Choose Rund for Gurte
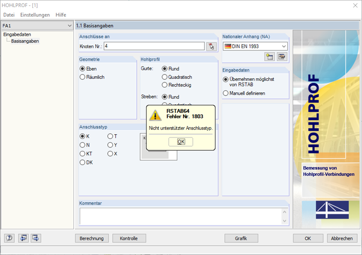362x255 pixels. 171,69
